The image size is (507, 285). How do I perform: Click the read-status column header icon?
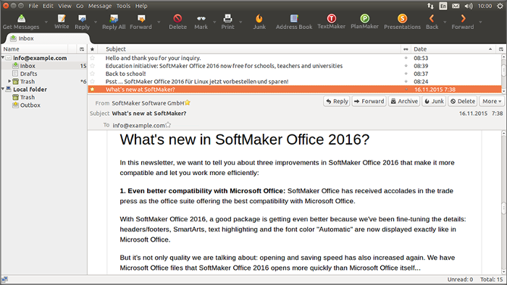coord(406,49)
